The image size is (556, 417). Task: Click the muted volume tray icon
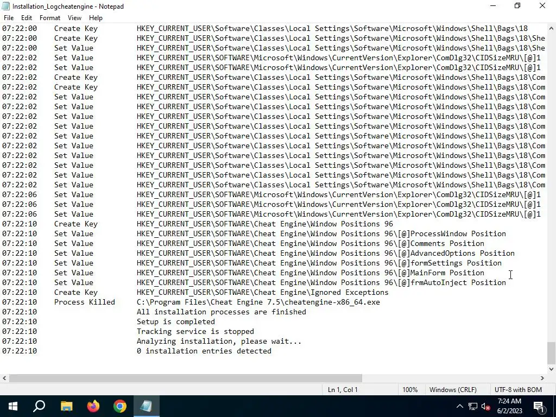486,407
